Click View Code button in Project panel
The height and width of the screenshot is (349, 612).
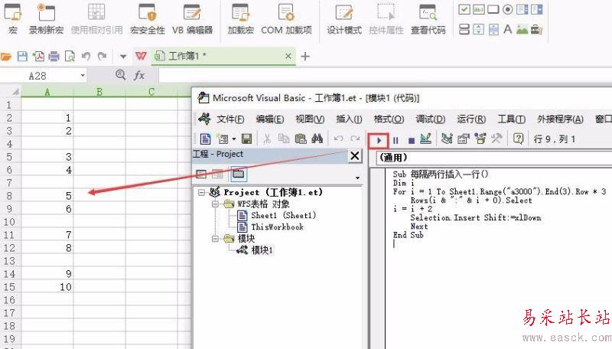coord(201,174)
